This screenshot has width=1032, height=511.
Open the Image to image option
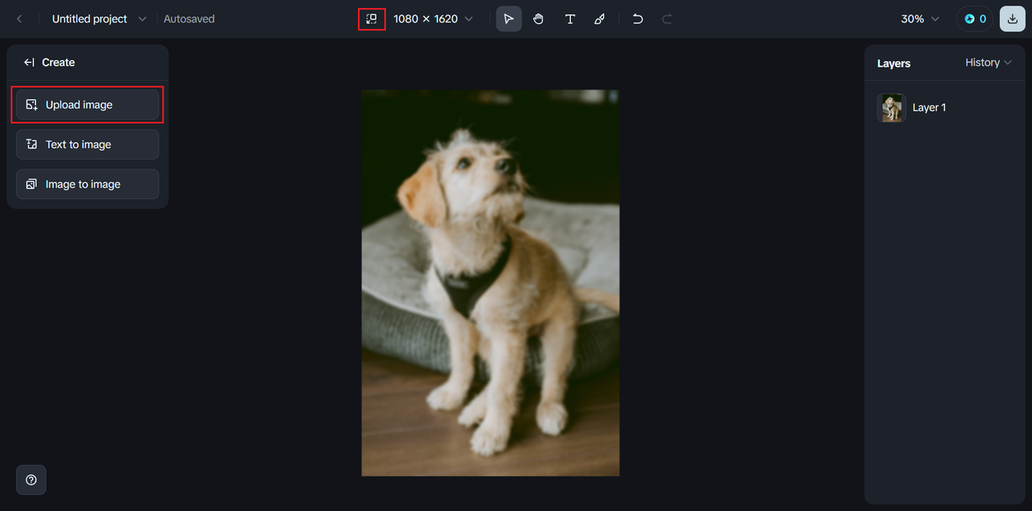coord(87,184)
